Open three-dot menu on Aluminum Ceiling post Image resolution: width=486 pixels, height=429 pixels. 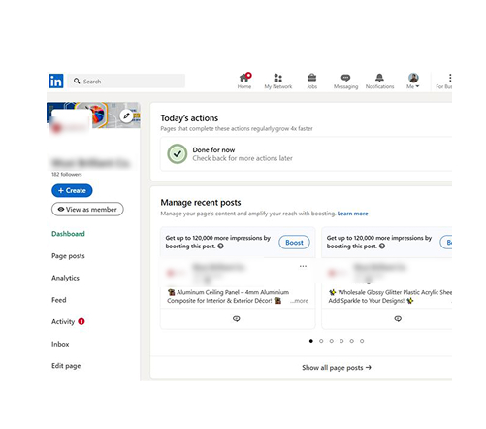coord(303,266)
